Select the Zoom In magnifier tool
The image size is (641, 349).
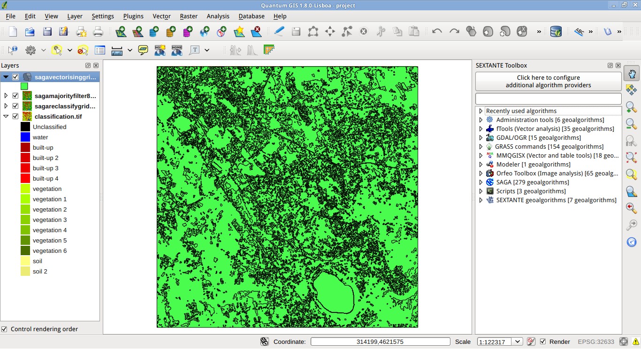click(632, 107)
